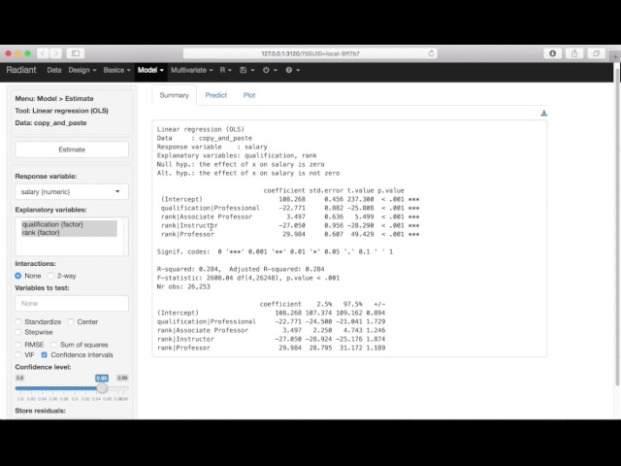Image resolution: width=621 pixels, height=466 pixels.
Task: Click the Safari forward arrow
Action: (x=56, y=53)
